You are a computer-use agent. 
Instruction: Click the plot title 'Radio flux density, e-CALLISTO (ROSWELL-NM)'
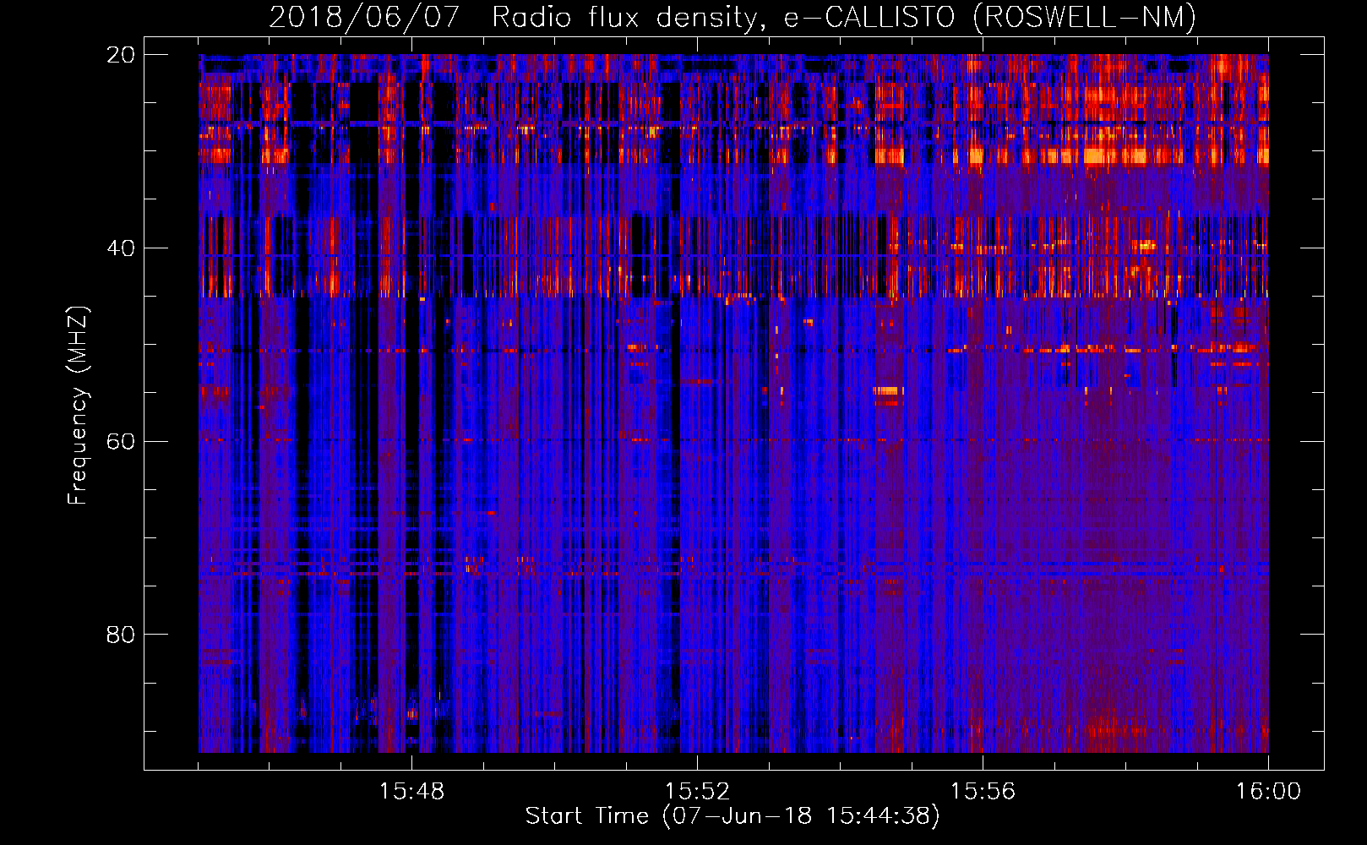click(843, 17)
